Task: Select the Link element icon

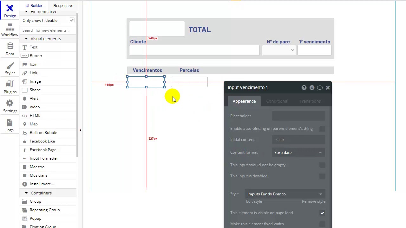Action: pos(24,73)
